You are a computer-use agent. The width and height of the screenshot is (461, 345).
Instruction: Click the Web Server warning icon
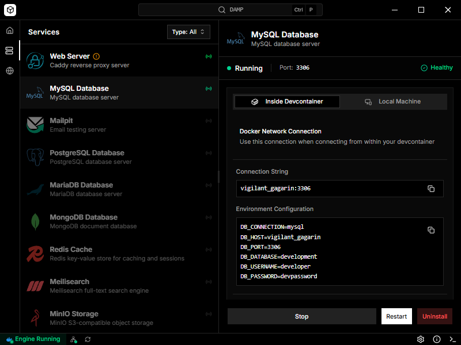(x=96, y=56)
